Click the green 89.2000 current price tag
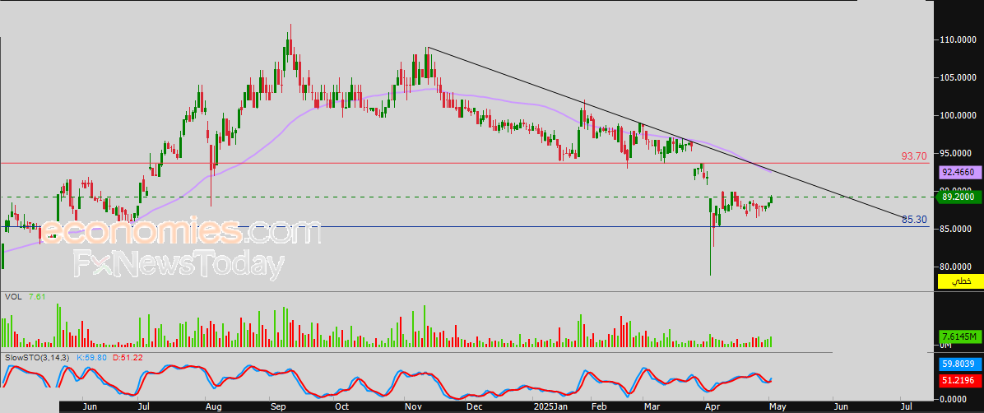The image size is (984, 413). point(958,197)
